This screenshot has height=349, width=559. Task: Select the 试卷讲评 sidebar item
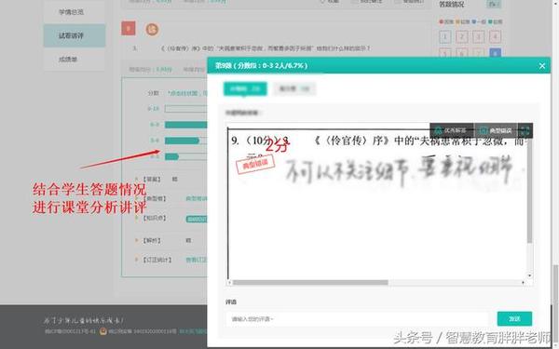click(75, 35)
